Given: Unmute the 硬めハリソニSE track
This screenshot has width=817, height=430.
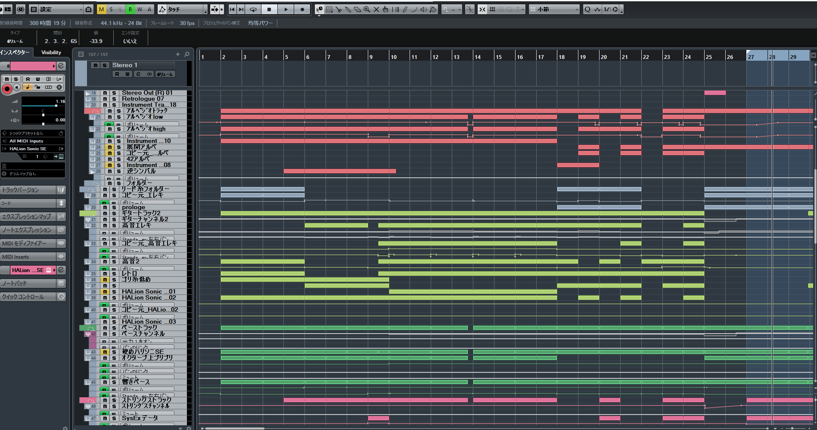Looking at the screenshot, I should tap(105, 352).
